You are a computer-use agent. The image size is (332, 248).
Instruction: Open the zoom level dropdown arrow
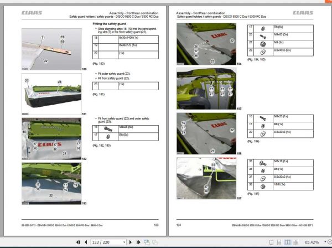325,242
